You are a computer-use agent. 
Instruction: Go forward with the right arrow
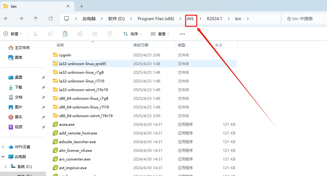pyautogui.click(x=21, y=19)
